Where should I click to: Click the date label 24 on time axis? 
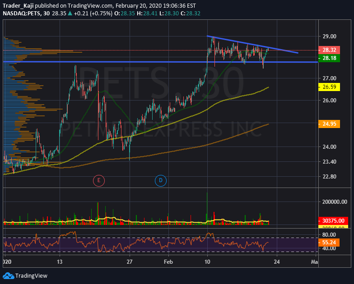pos(276,261)
